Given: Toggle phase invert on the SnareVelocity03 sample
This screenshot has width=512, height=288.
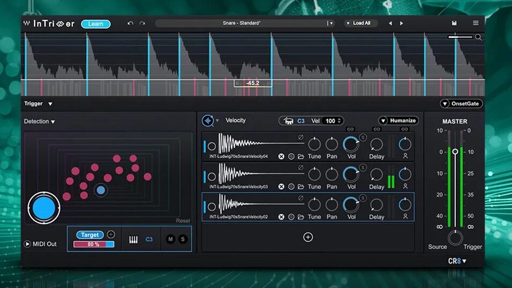Looking at the screenshot, I should 301,168.
